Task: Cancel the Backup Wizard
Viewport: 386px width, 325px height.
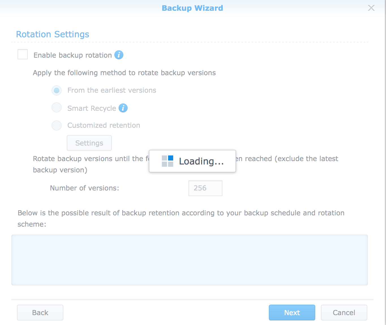Action: pos(344,313)
